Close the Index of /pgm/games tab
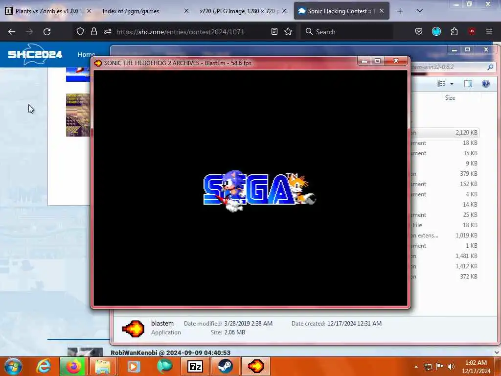This screenshot has width=501, height=376. coord(186,11)
